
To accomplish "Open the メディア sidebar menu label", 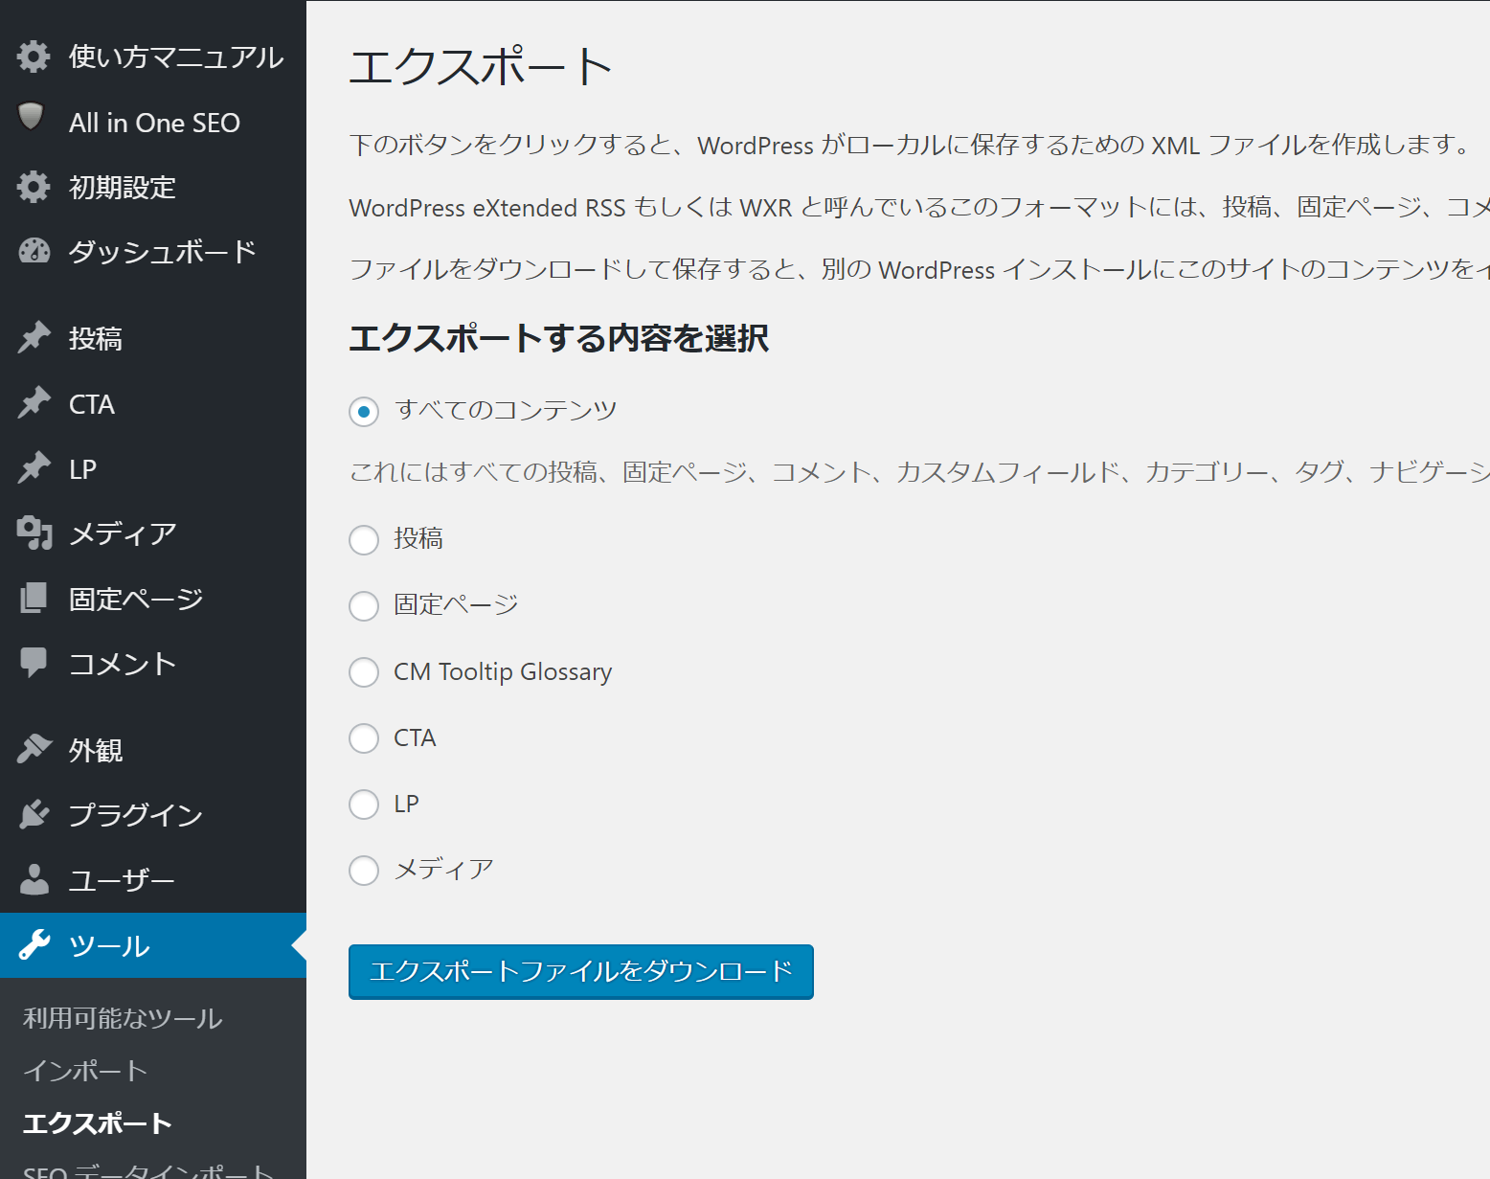I will coord(123,533).
